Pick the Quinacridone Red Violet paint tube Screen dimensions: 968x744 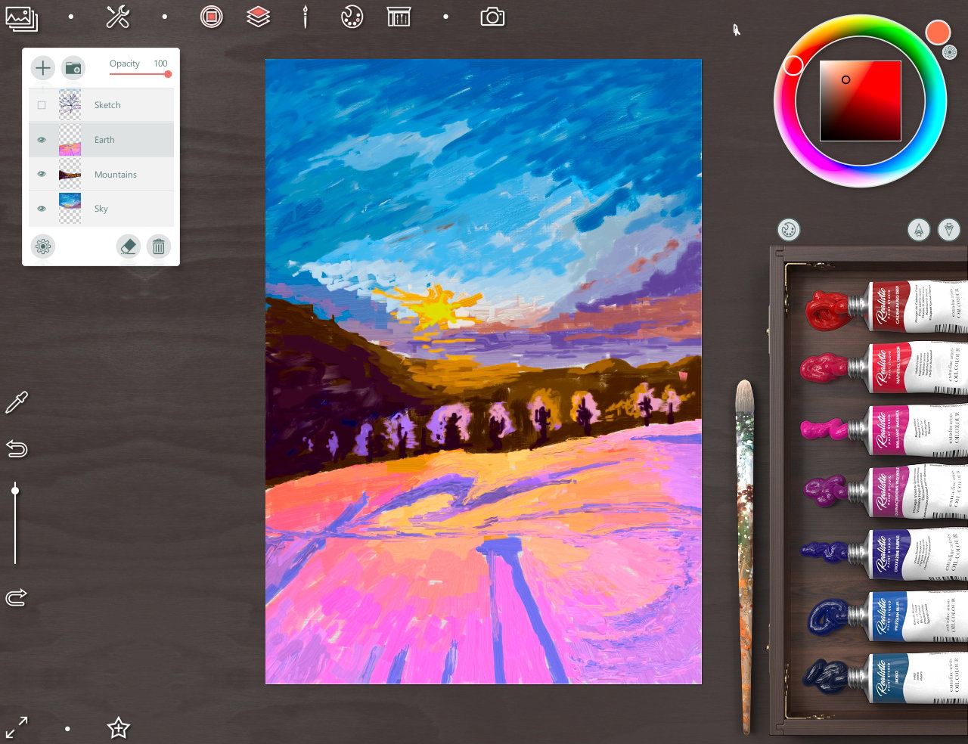[x=884, y=491]
